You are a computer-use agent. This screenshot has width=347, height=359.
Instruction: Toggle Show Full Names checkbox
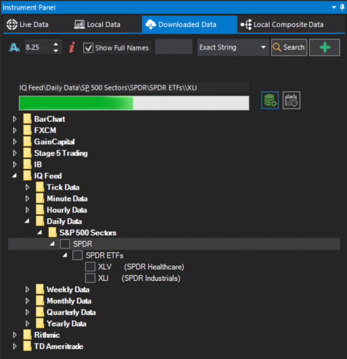tap(88, 48)
